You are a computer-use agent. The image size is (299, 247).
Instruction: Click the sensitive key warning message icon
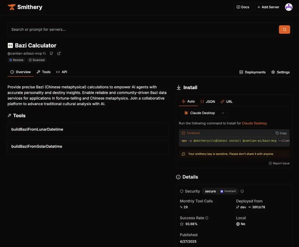tap(184, 154)
